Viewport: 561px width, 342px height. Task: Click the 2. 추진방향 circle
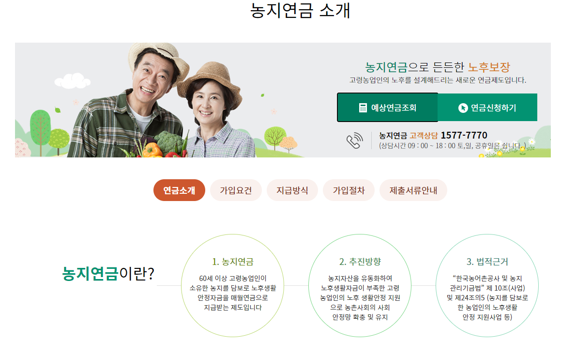pyautogui.click(x=360, y=285)
